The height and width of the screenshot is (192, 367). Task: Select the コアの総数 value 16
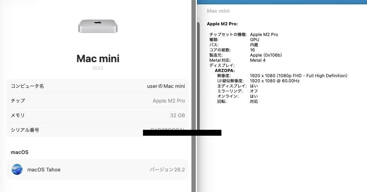[252, 50]
